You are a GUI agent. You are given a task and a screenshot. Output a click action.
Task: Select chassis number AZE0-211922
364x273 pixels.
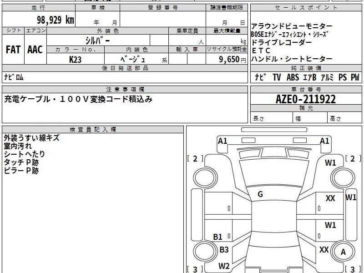pyautogui.click(x=306, y=99)
